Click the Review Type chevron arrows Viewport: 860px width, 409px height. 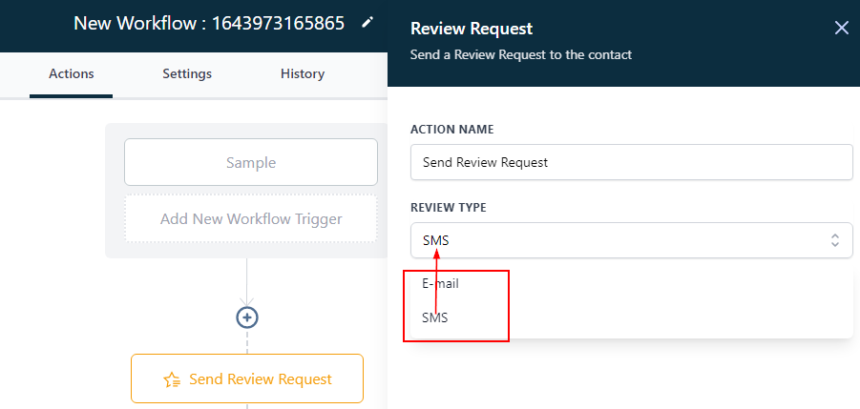pyautogui.click(x=834, y=240)
